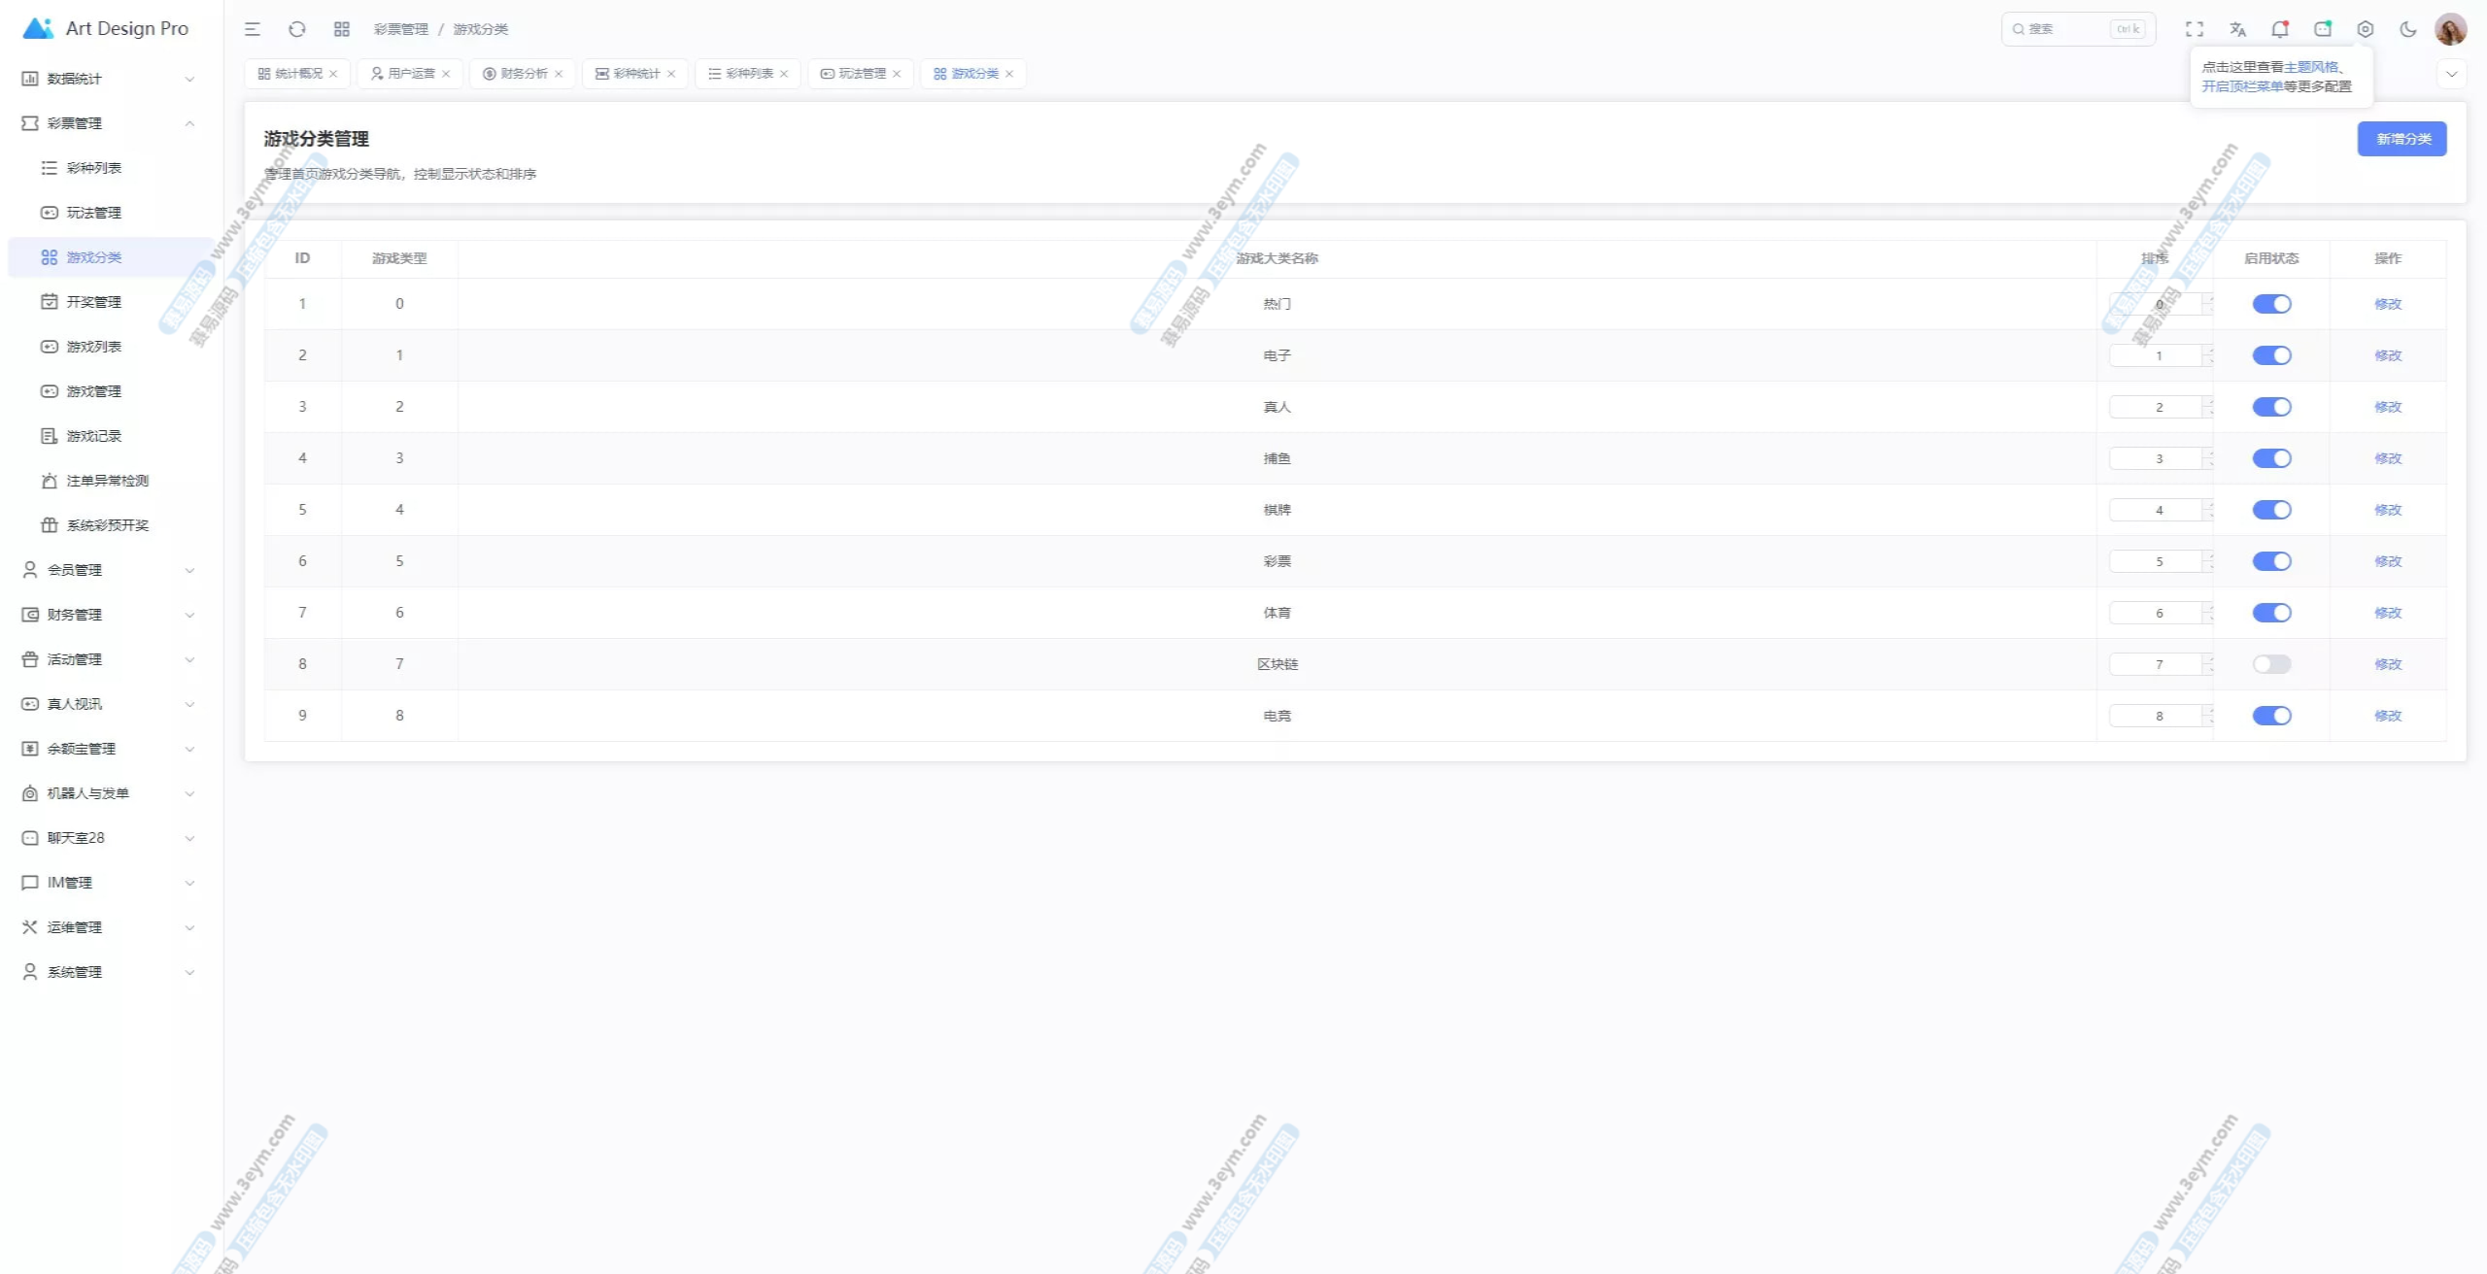2487x1274 pixels.
Task: Open the quick-entry grid icon beside refresh
Action: (x=341, y=29)
